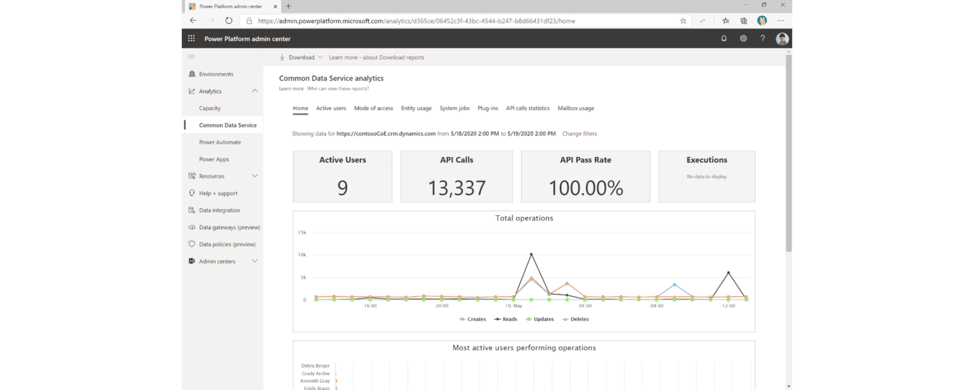Open the API calls statistics tab
This screenshot has height=390, width=974.
tap(528, 108)
